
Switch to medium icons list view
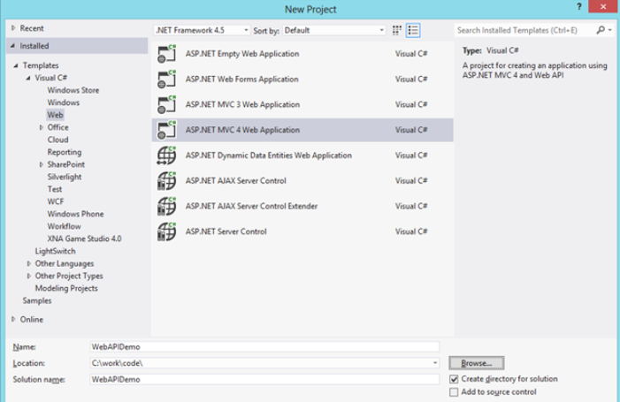point(413,30)
